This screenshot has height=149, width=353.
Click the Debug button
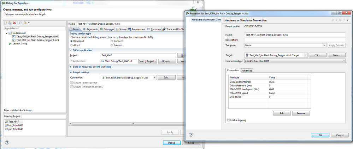[x=171, y=143]
